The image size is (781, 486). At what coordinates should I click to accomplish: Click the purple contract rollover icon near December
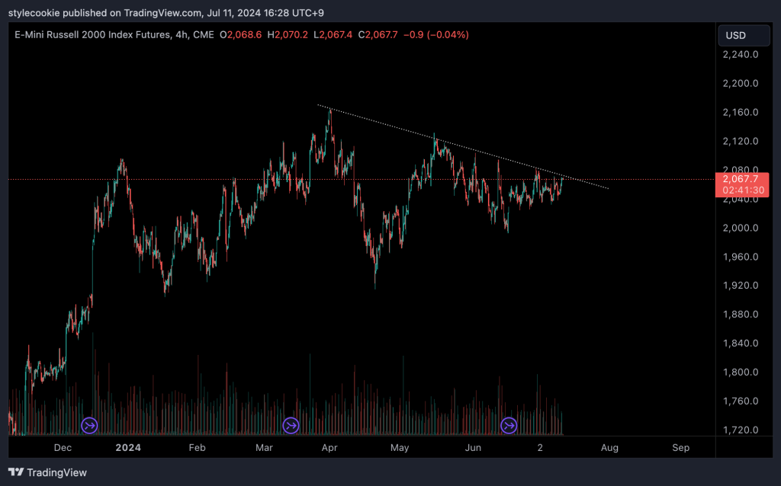[x=89, y=425]
